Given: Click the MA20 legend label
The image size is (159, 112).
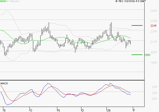Looking at the screenshot, I should 3,1.
